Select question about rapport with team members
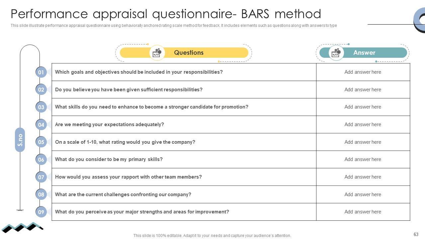Image resolution: width=425 pixels, height=239 pixels. [128, 177]
